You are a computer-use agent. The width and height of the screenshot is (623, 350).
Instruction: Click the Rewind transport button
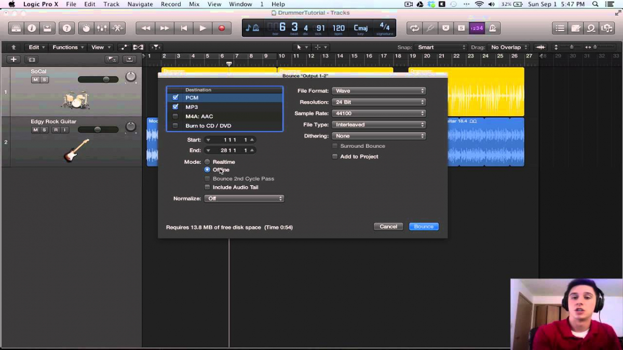146,28
